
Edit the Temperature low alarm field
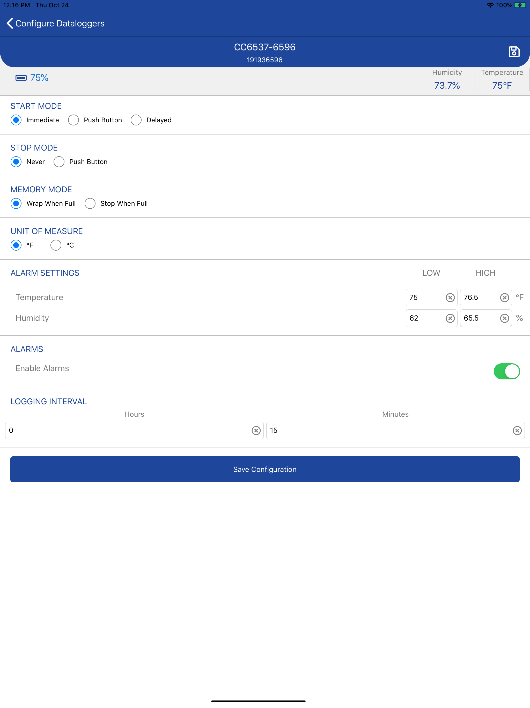(431, 297)
